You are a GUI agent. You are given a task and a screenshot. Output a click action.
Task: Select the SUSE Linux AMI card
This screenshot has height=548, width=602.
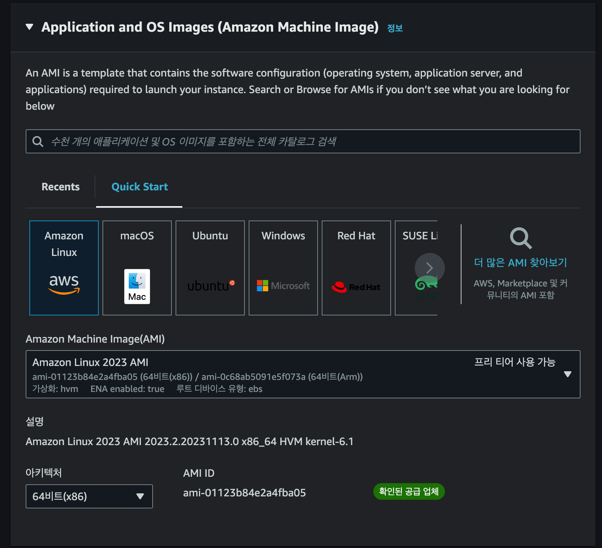416,268
